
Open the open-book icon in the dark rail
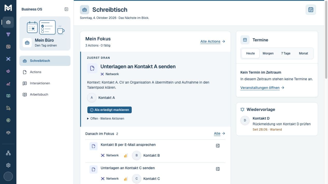point(8,96)
